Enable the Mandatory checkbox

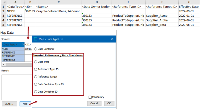pos(90,97)
